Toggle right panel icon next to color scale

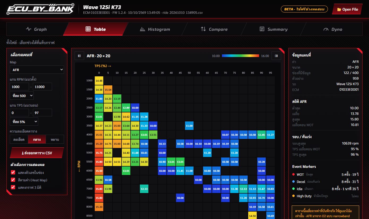click(x=276, y=56)
